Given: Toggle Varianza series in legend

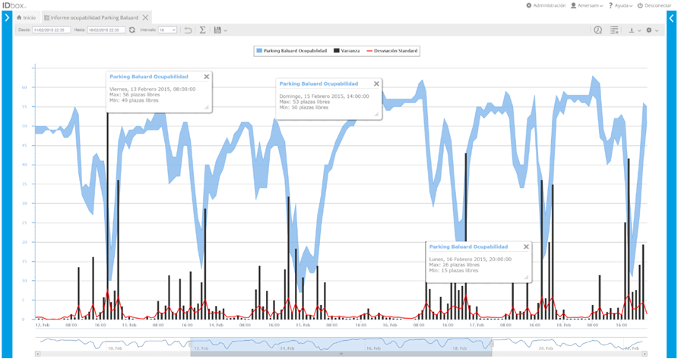Looking at the screenshot, I should [x=347, y=51].
